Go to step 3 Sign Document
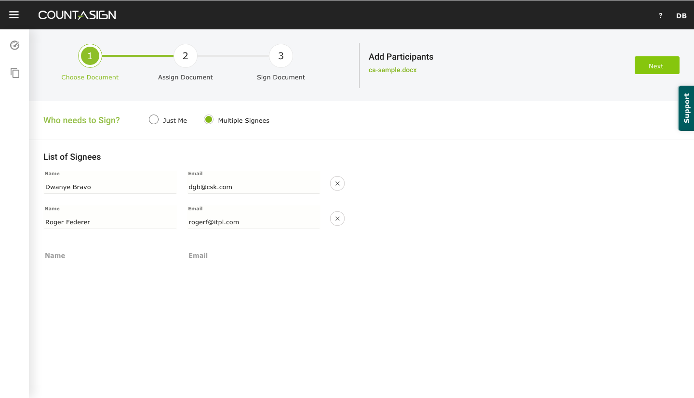 click(281, 56)
